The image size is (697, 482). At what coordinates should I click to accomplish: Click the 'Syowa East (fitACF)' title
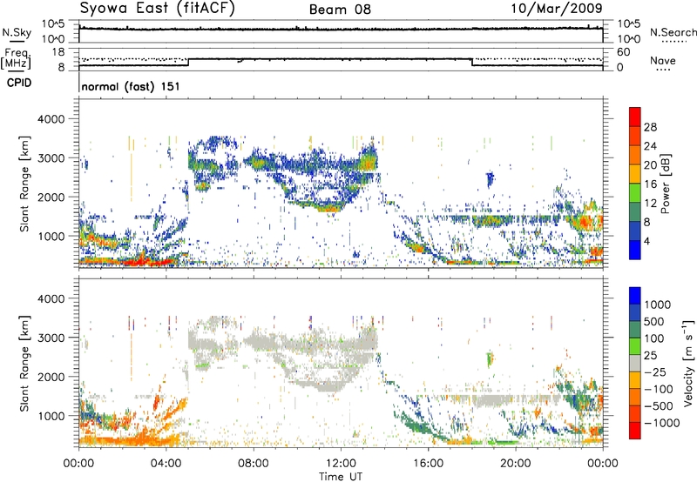click(x=158, y=8)
